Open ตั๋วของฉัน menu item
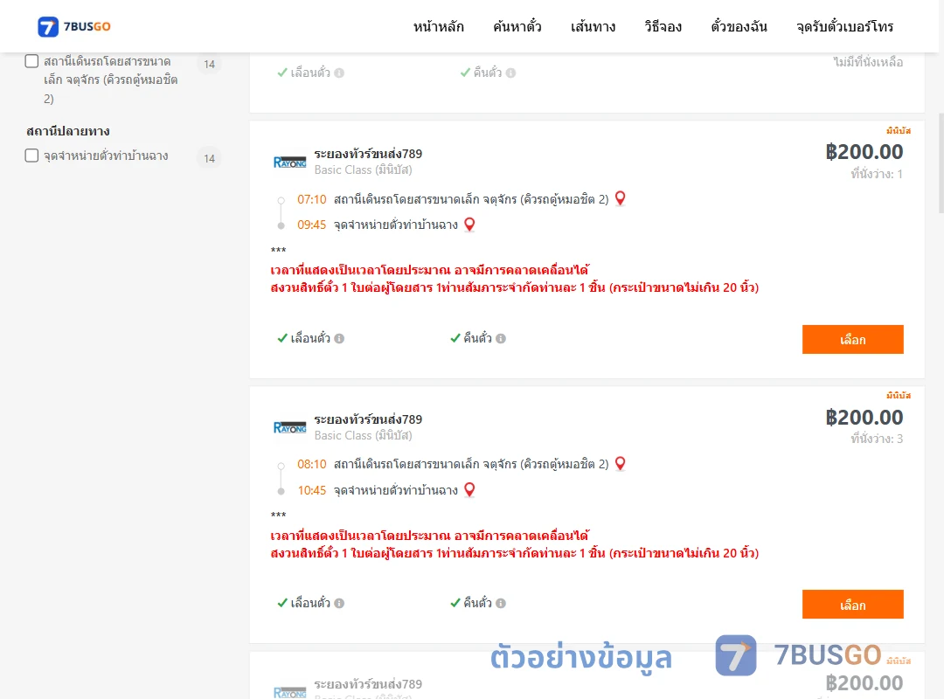The image size is (944, 699). (739, 27)
